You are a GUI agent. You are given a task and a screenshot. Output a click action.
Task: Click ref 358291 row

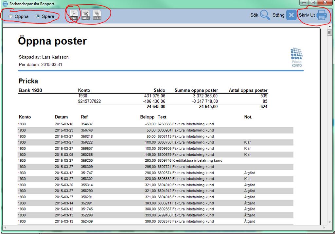155,197
